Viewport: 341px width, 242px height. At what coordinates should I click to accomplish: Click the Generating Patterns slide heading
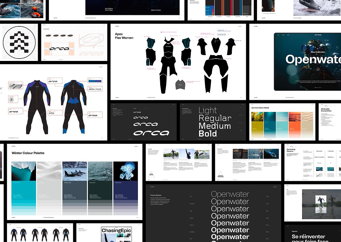pos(291,151)
